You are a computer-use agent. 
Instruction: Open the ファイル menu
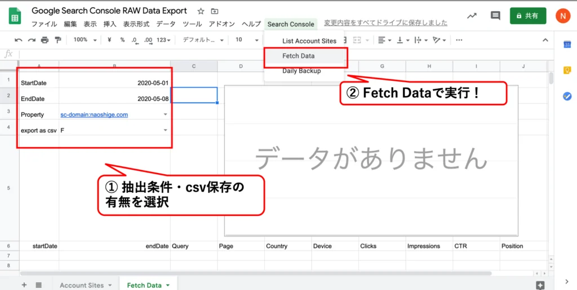(x=44, y=24)
